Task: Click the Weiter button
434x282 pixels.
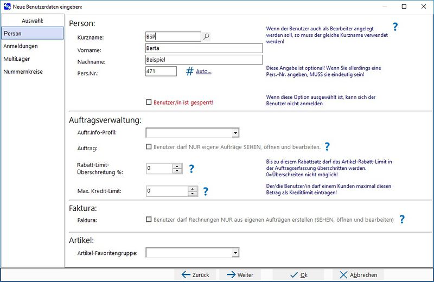Action: pyautogui.click(x=240, y=275)
